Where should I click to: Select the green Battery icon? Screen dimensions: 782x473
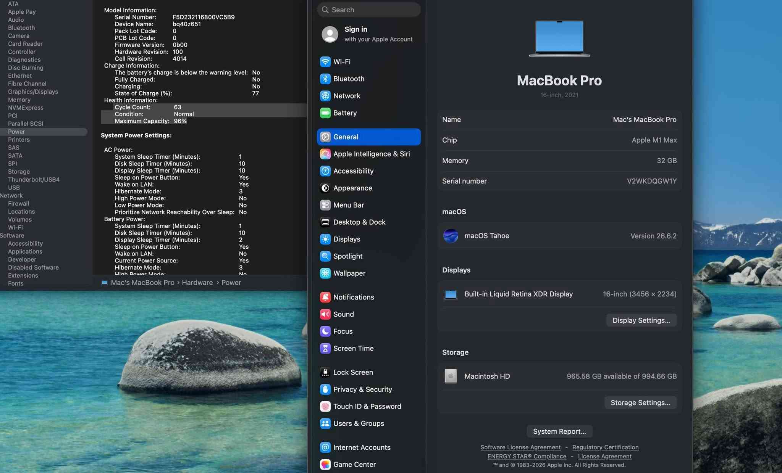(x=325, y=113)
